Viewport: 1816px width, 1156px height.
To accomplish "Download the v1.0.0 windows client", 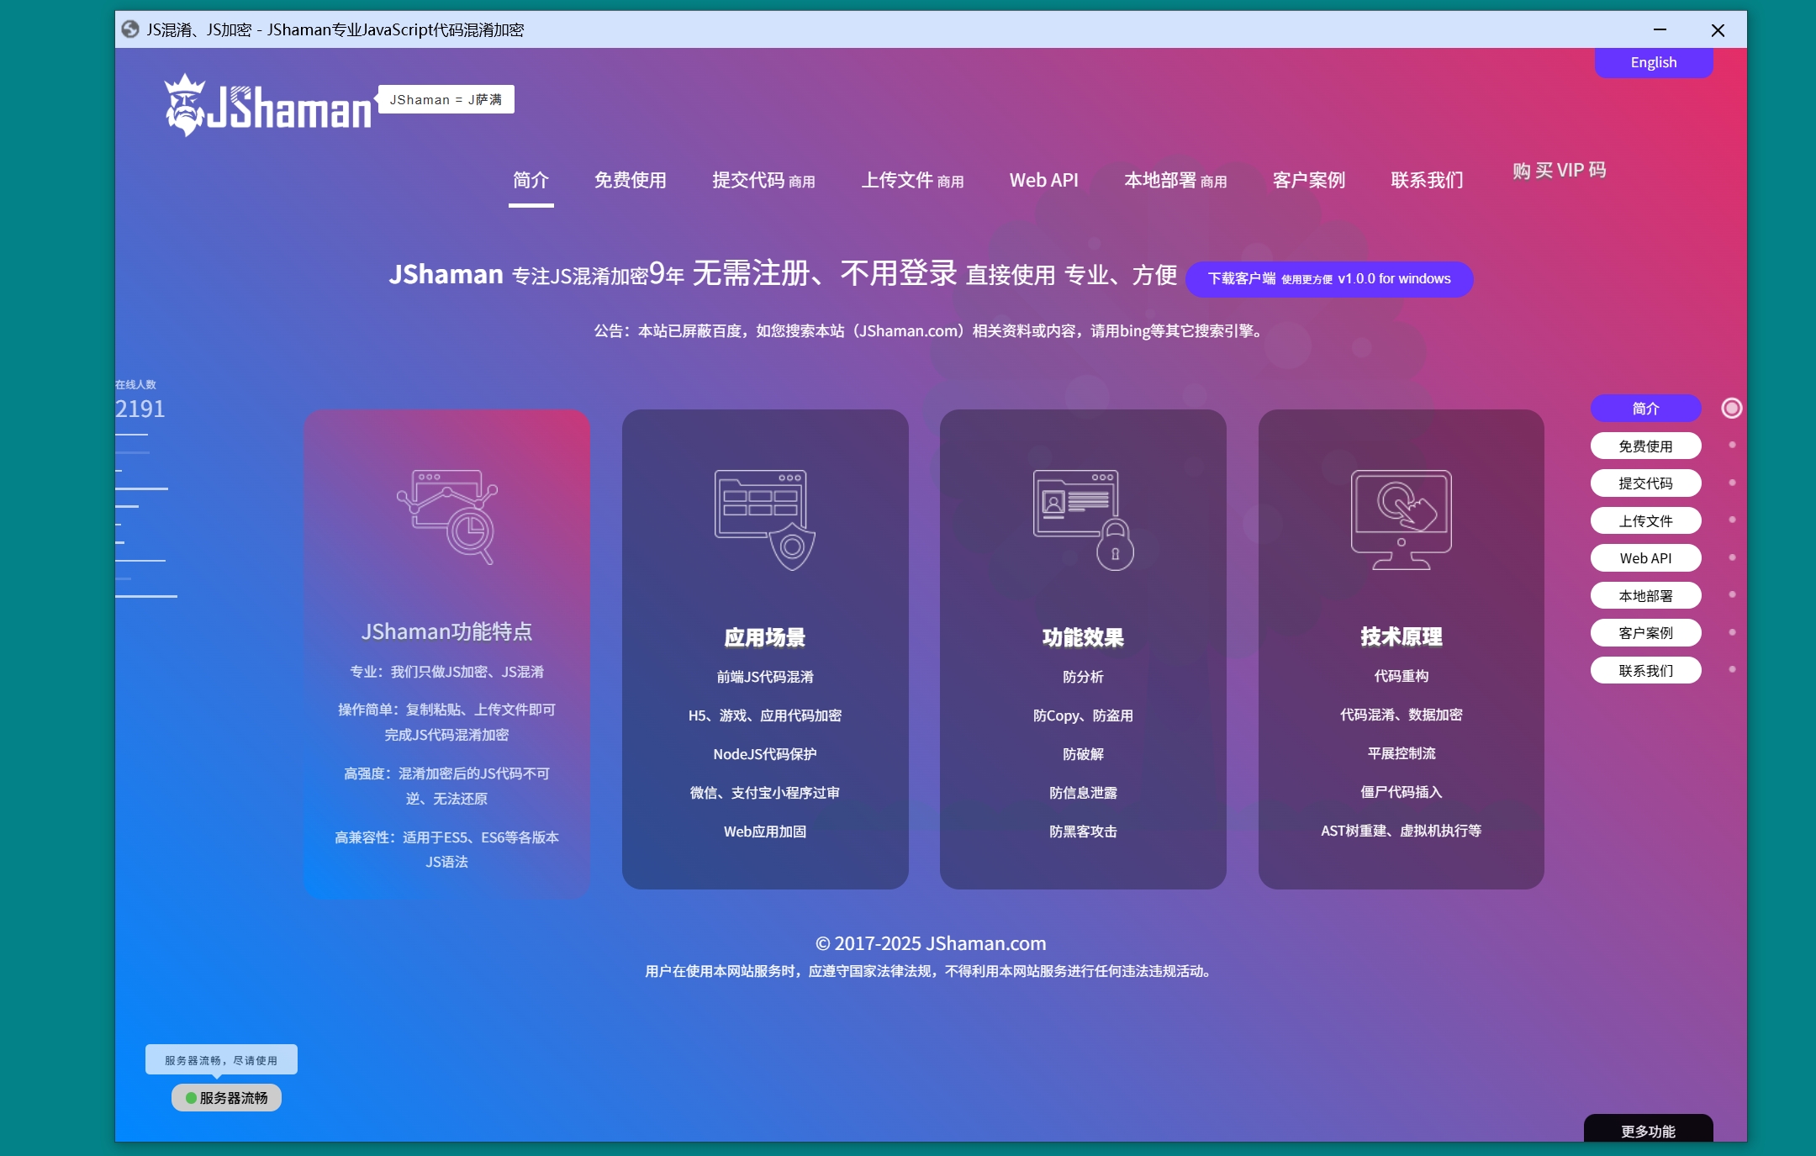I will [1328, 279].
